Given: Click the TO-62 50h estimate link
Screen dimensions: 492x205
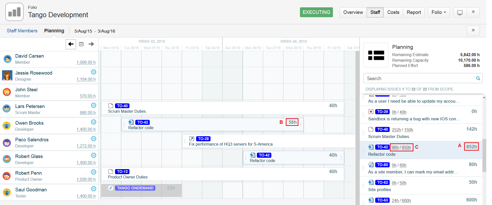Looking at the screenshot, I should [403, 183].
